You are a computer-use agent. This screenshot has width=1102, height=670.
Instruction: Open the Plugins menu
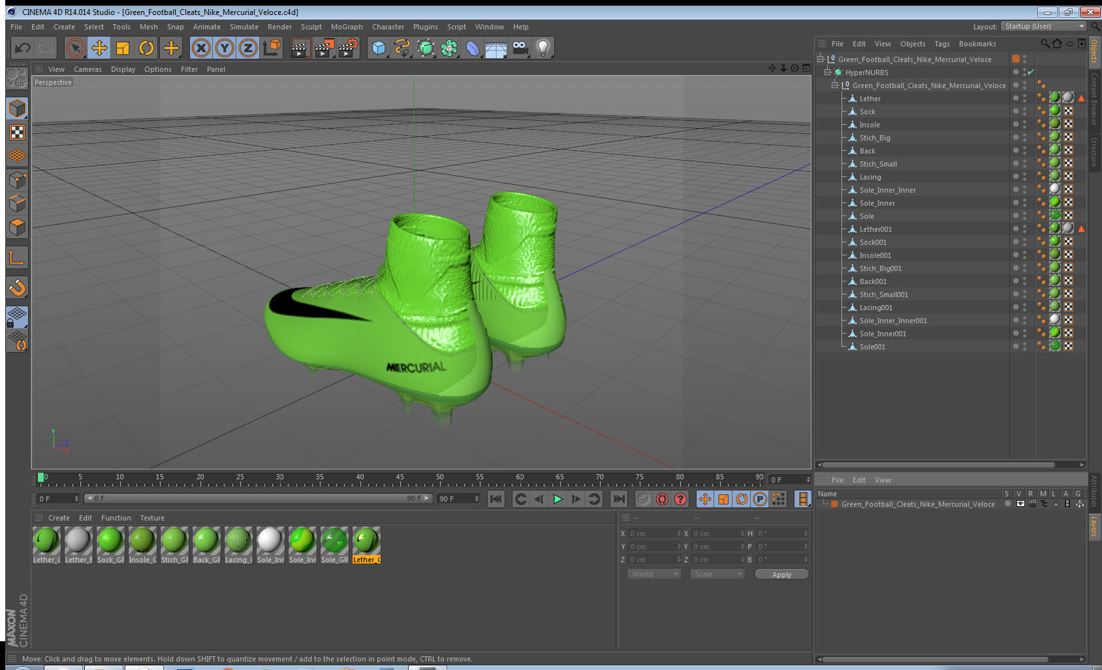(426, 27)
